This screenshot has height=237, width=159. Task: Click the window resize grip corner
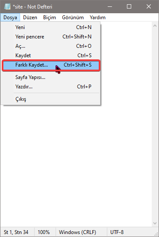coord(156,234)
